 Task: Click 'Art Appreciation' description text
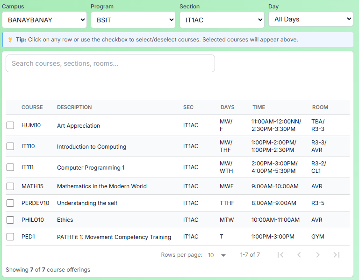[x=79, y=125]
